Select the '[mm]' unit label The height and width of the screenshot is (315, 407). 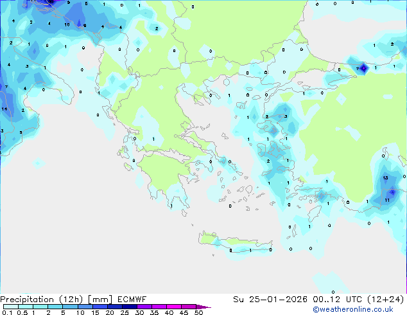coord(100,300)
